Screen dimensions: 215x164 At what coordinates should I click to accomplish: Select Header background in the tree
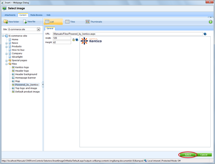tap(26, 74)
